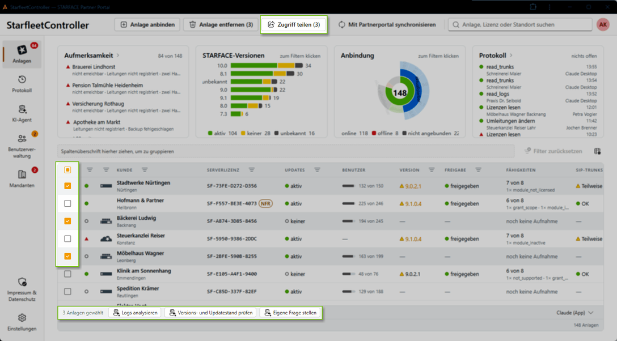Filter the Serverlizenz column
Screen dimensions: 617x341
(x=251, y=170)
